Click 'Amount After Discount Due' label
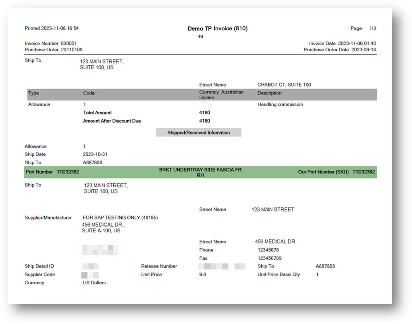412x324 pixels. [x=112, y=121]
